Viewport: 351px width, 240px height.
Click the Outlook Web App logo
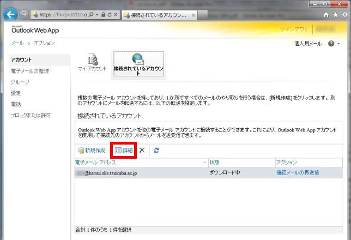(x=35, y=29)
